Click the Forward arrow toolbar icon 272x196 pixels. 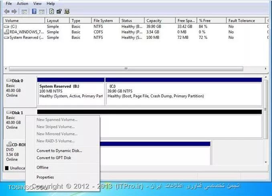[14, 12]
